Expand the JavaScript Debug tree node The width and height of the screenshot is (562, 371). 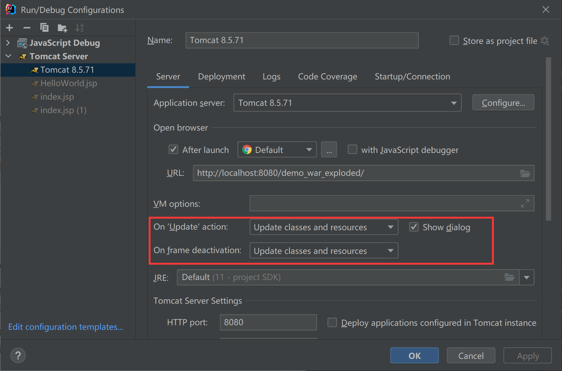tap(8, 43)
